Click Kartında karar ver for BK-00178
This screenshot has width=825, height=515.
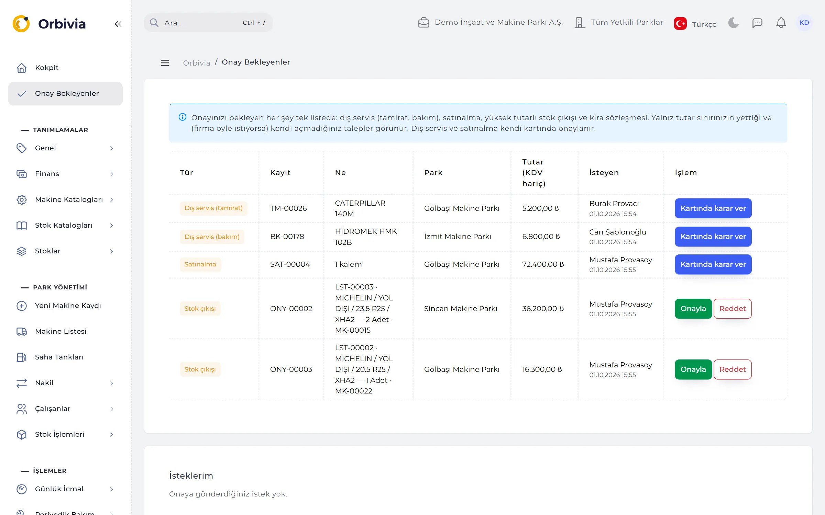[x=713, y=237]
